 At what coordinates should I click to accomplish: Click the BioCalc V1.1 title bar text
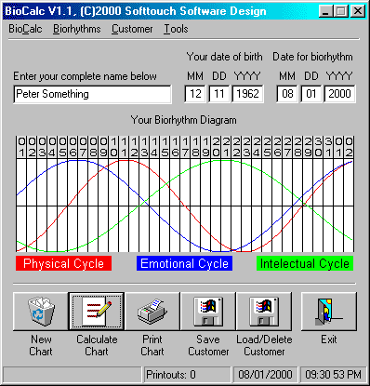[136, 11]
